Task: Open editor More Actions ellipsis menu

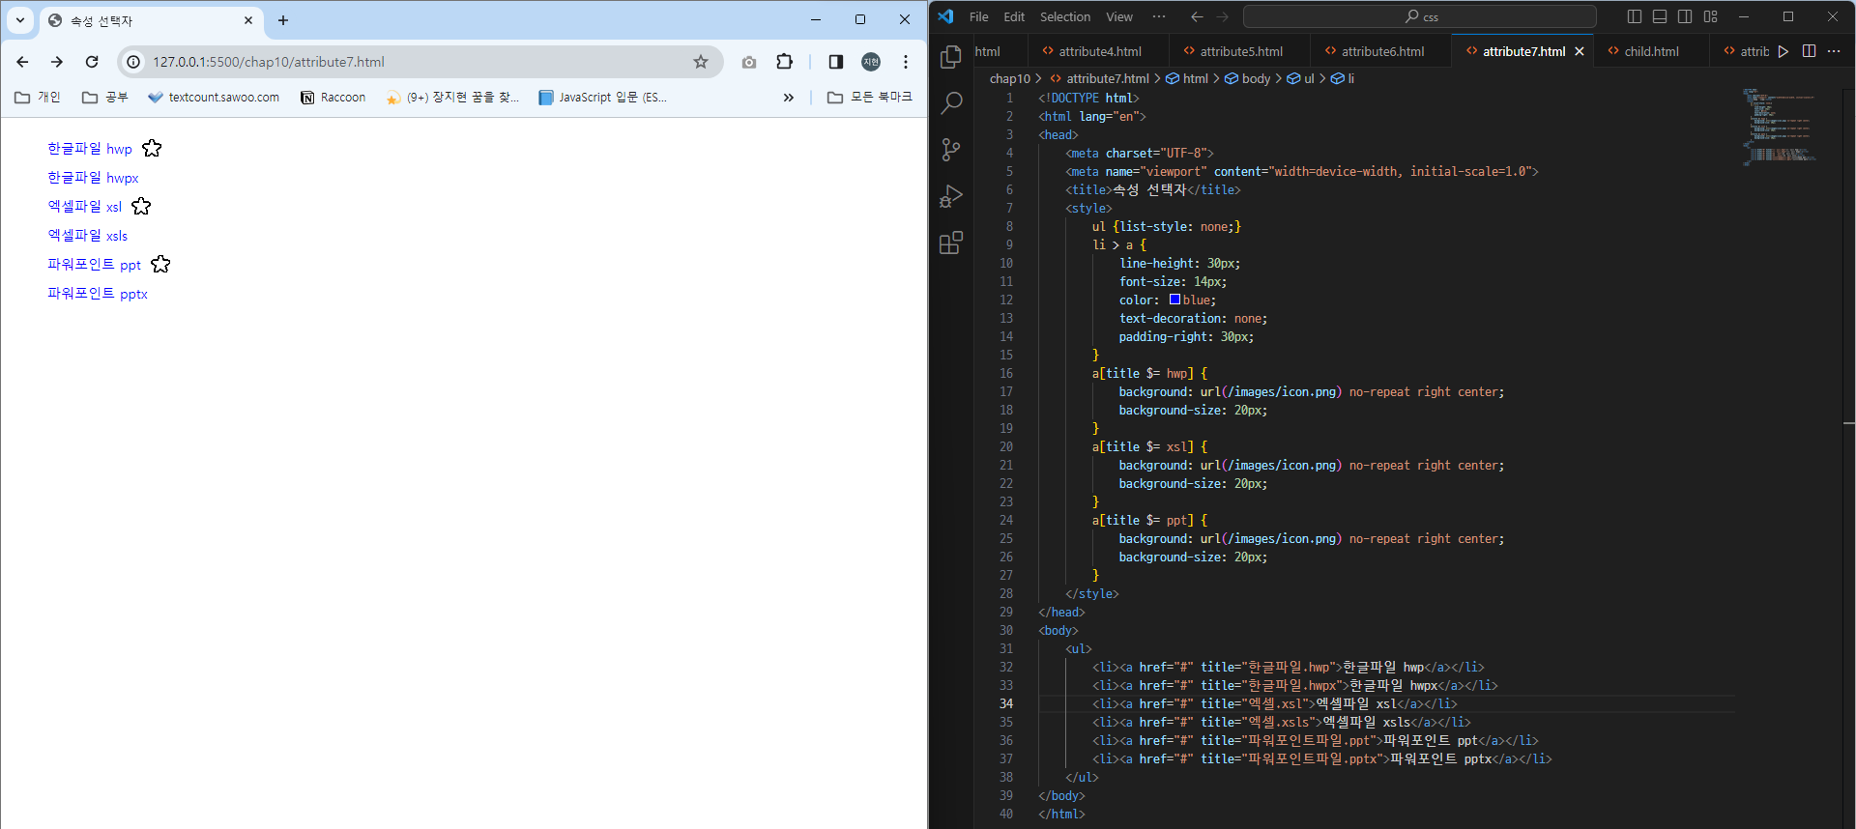Action: 1834,51
